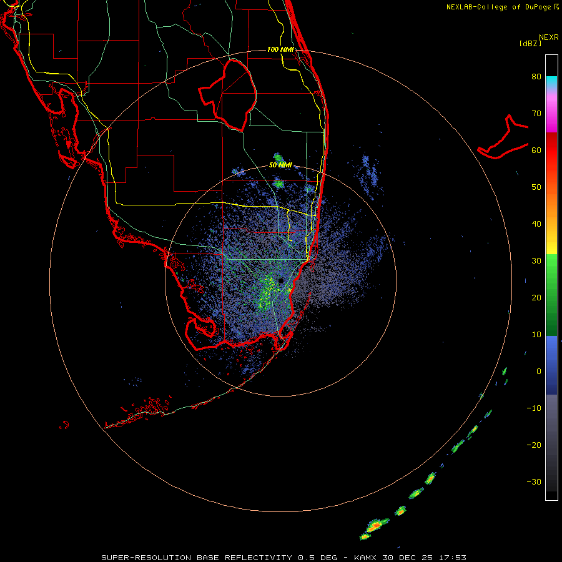Image resolution: width=562 pixels, height=562 pixels.
Task: Click the black radar site dot at center
Action: (x=280, y=280)
